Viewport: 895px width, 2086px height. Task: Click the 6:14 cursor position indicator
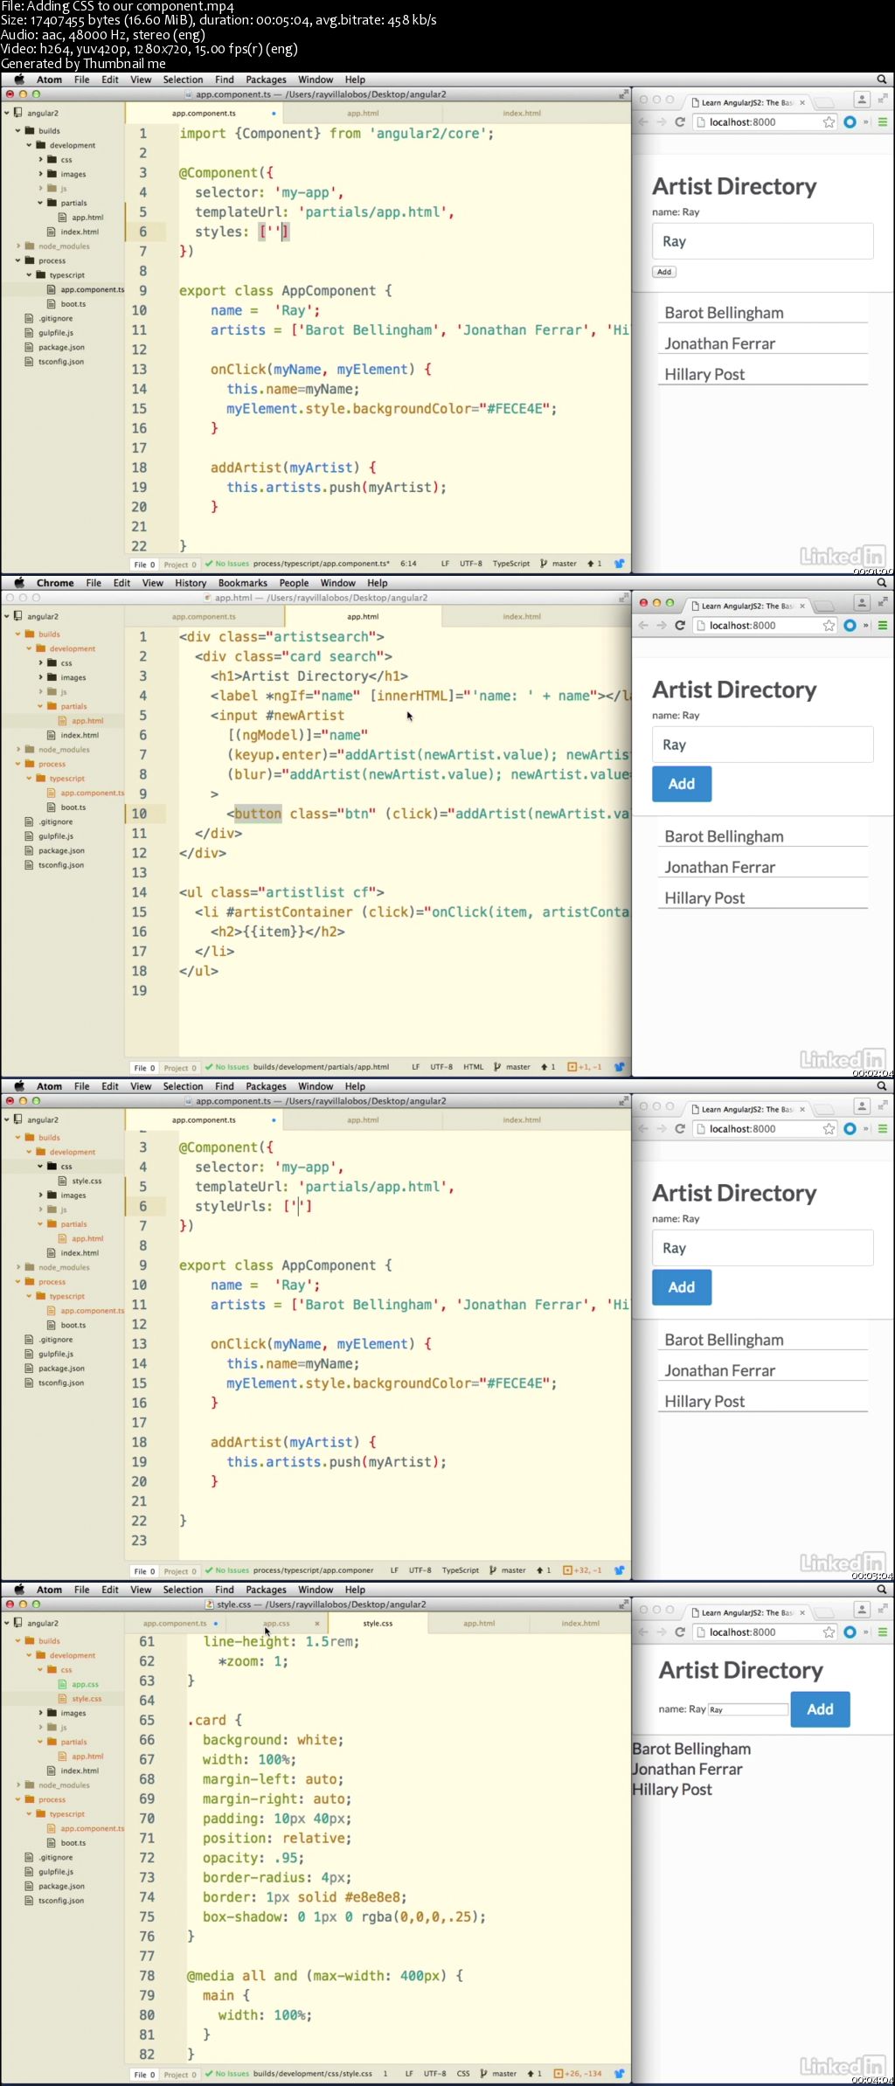tap(408, 564)
